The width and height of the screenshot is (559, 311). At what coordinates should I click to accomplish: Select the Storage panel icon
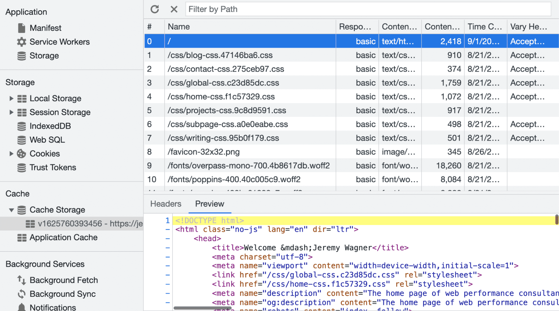coord(22,56)
